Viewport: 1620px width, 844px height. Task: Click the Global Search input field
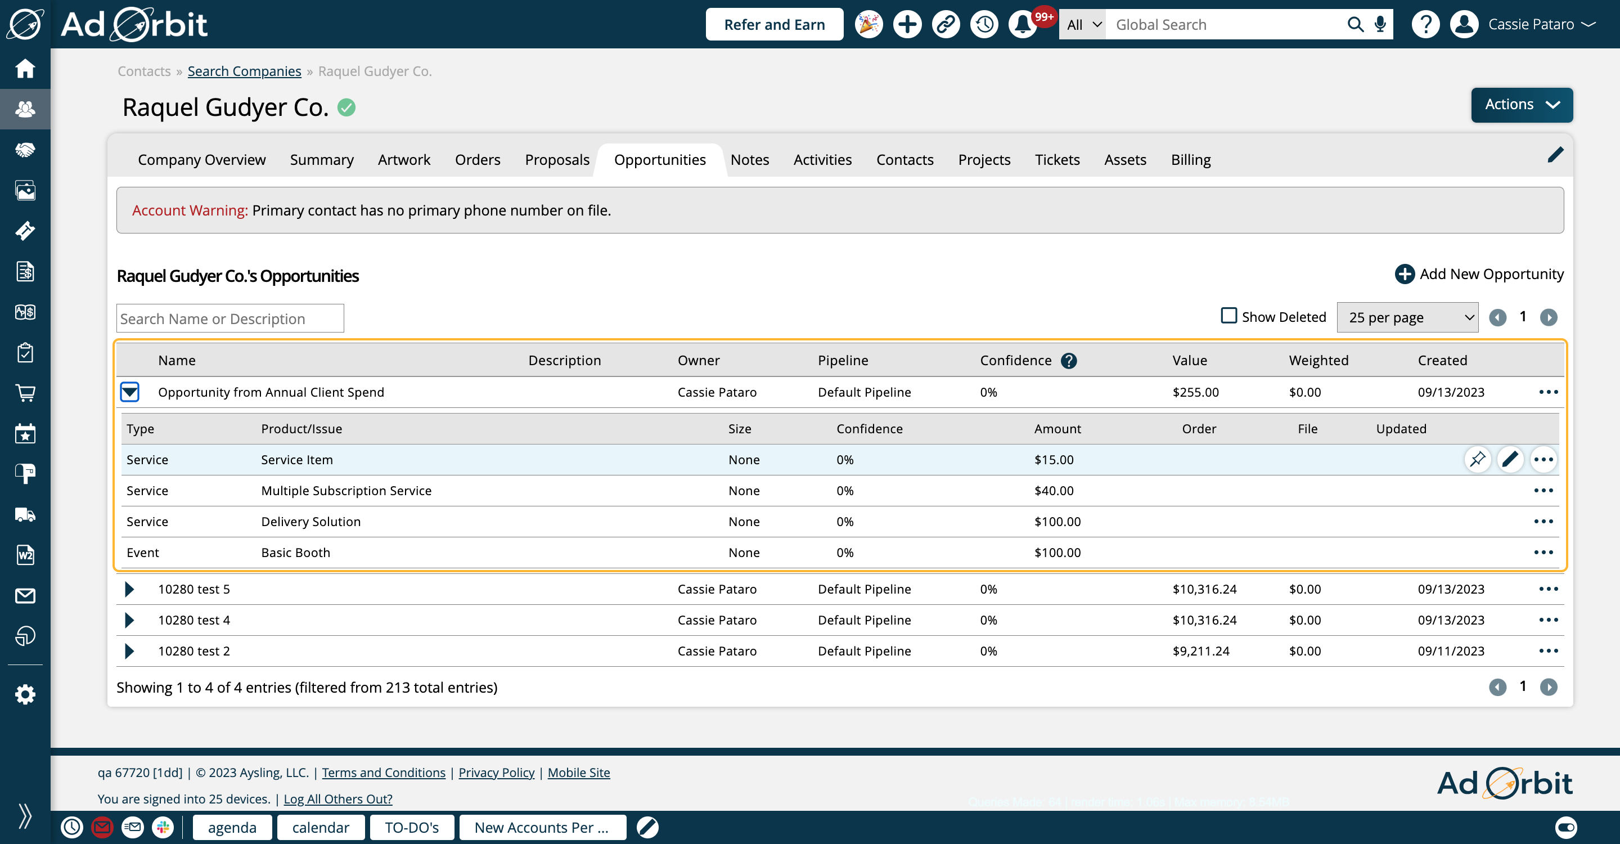coord(1226,25)
